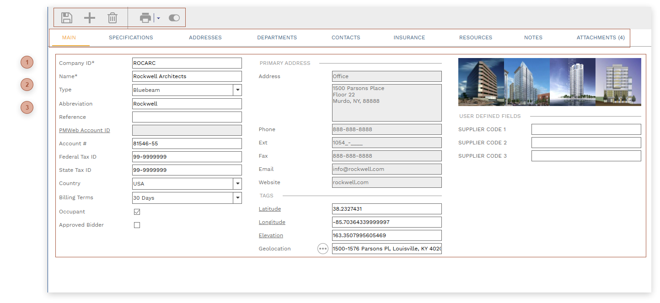
Task: Expand the Billing Terms dropdown
Action: pos(237,198)
